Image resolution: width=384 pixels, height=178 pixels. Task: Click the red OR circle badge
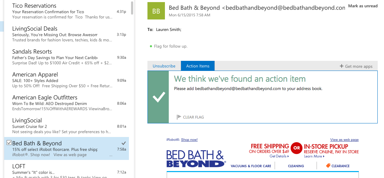297,148
